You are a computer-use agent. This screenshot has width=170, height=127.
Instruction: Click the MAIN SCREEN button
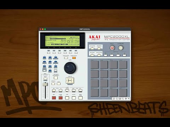(x=66, y=58)
